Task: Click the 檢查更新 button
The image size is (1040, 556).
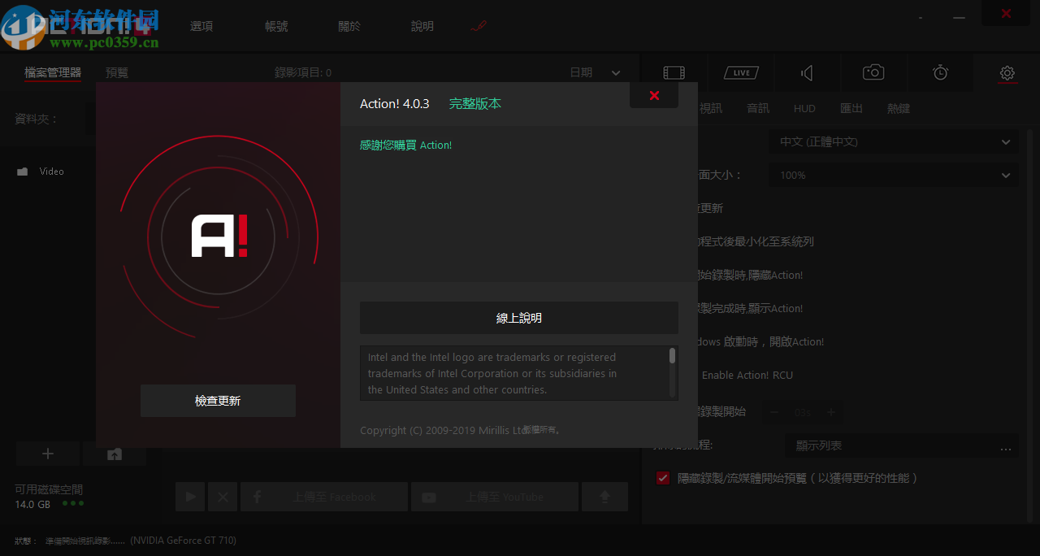Action: (x=218, y=400)
